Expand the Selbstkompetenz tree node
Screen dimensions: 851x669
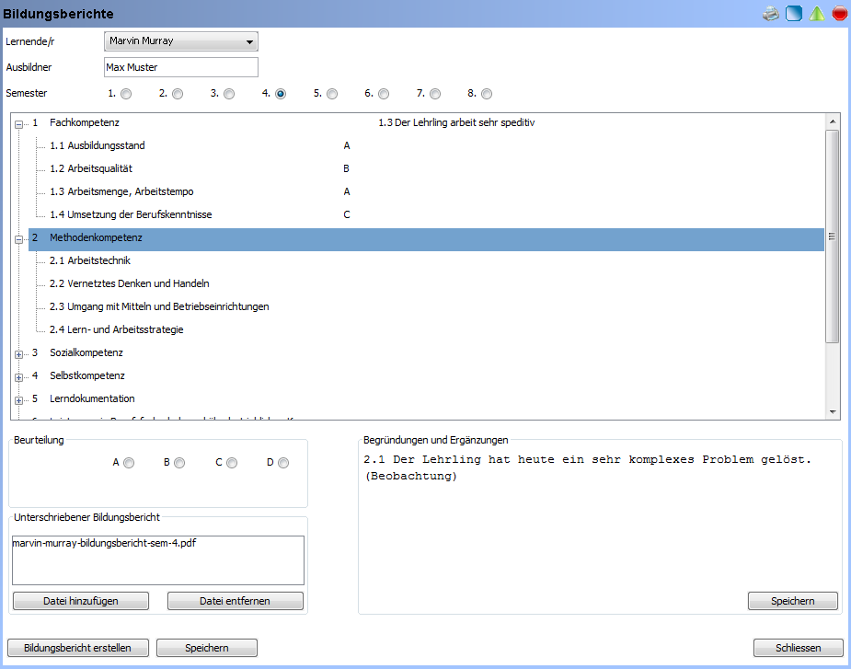19,377
